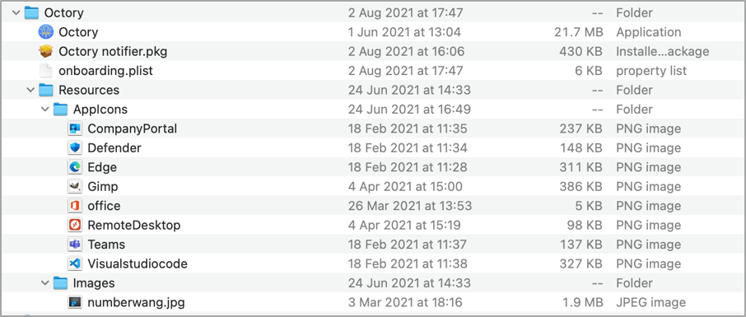Select the Images folder icon
Screen dimensions: 746x317
(x=60, y=282)
